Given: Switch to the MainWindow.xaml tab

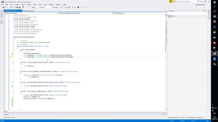Looking at the screenshot, I should point(29,11).
